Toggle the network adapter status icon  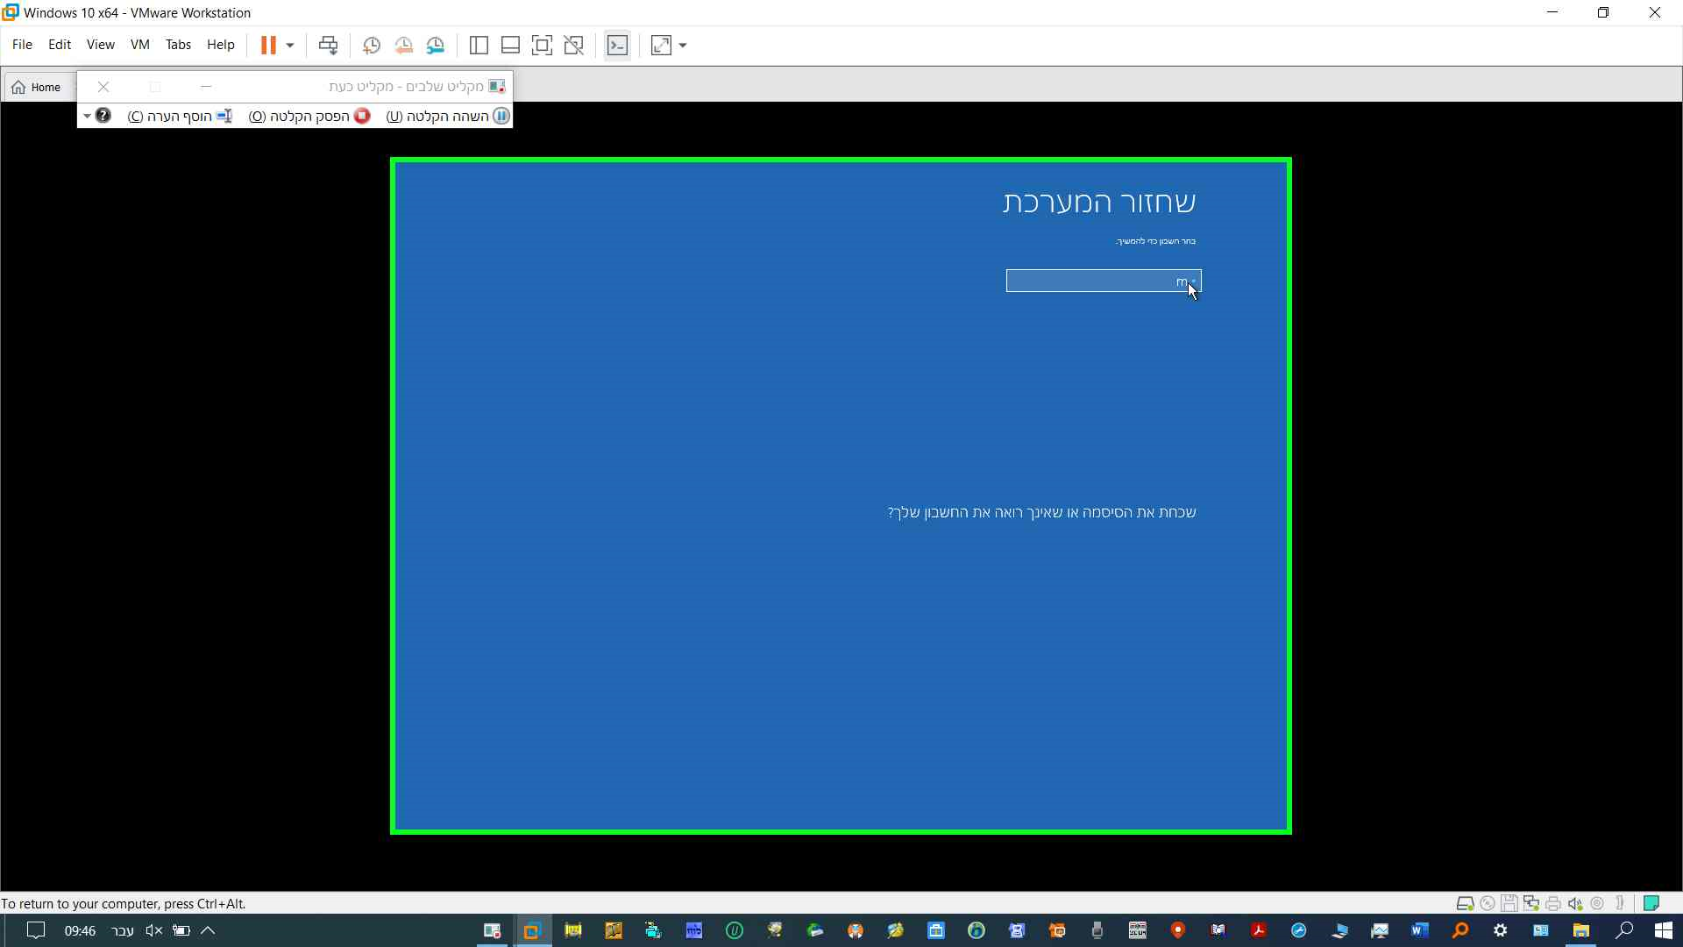[x=1531, y=904]
